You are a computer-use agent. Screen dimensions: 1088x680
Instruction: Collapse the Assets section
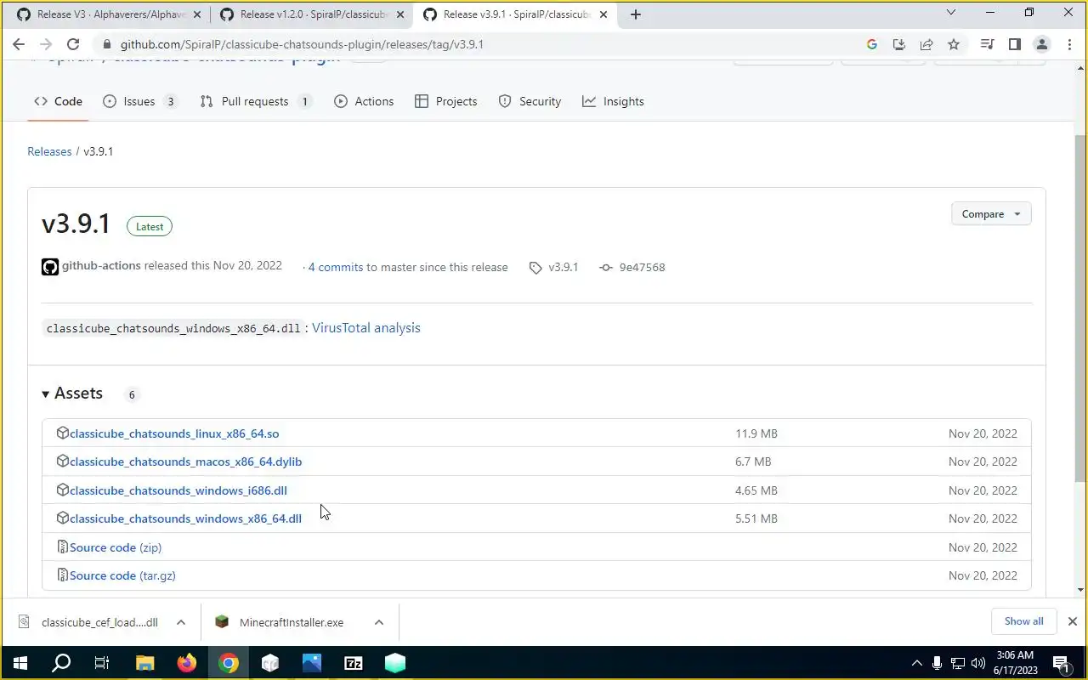pyautogui.click(x=72, y=394)
